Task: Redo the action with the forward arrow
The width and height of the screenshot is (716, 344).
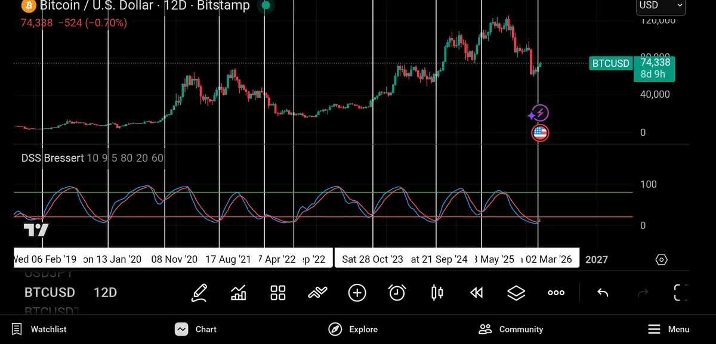Action: pyautogui.click(x=643, y=292)
